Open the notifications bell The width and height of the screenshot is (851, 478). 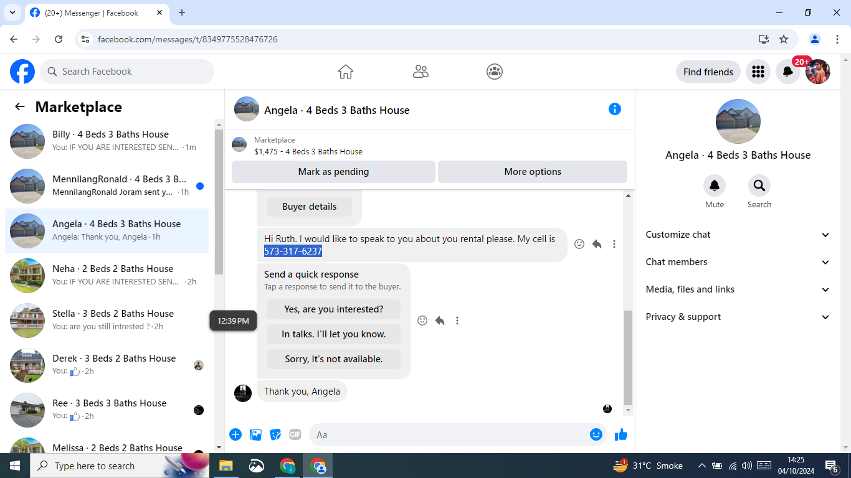pyautogui.click(x=788, y=72)
